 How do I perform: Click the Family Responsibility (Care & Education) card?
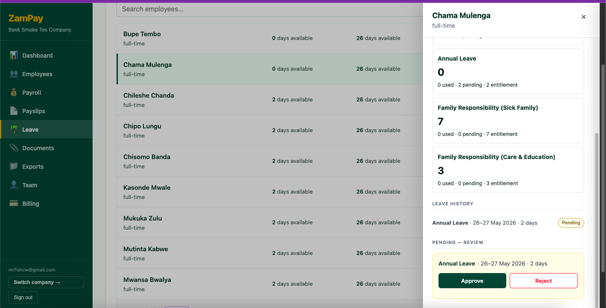[508, 170]
